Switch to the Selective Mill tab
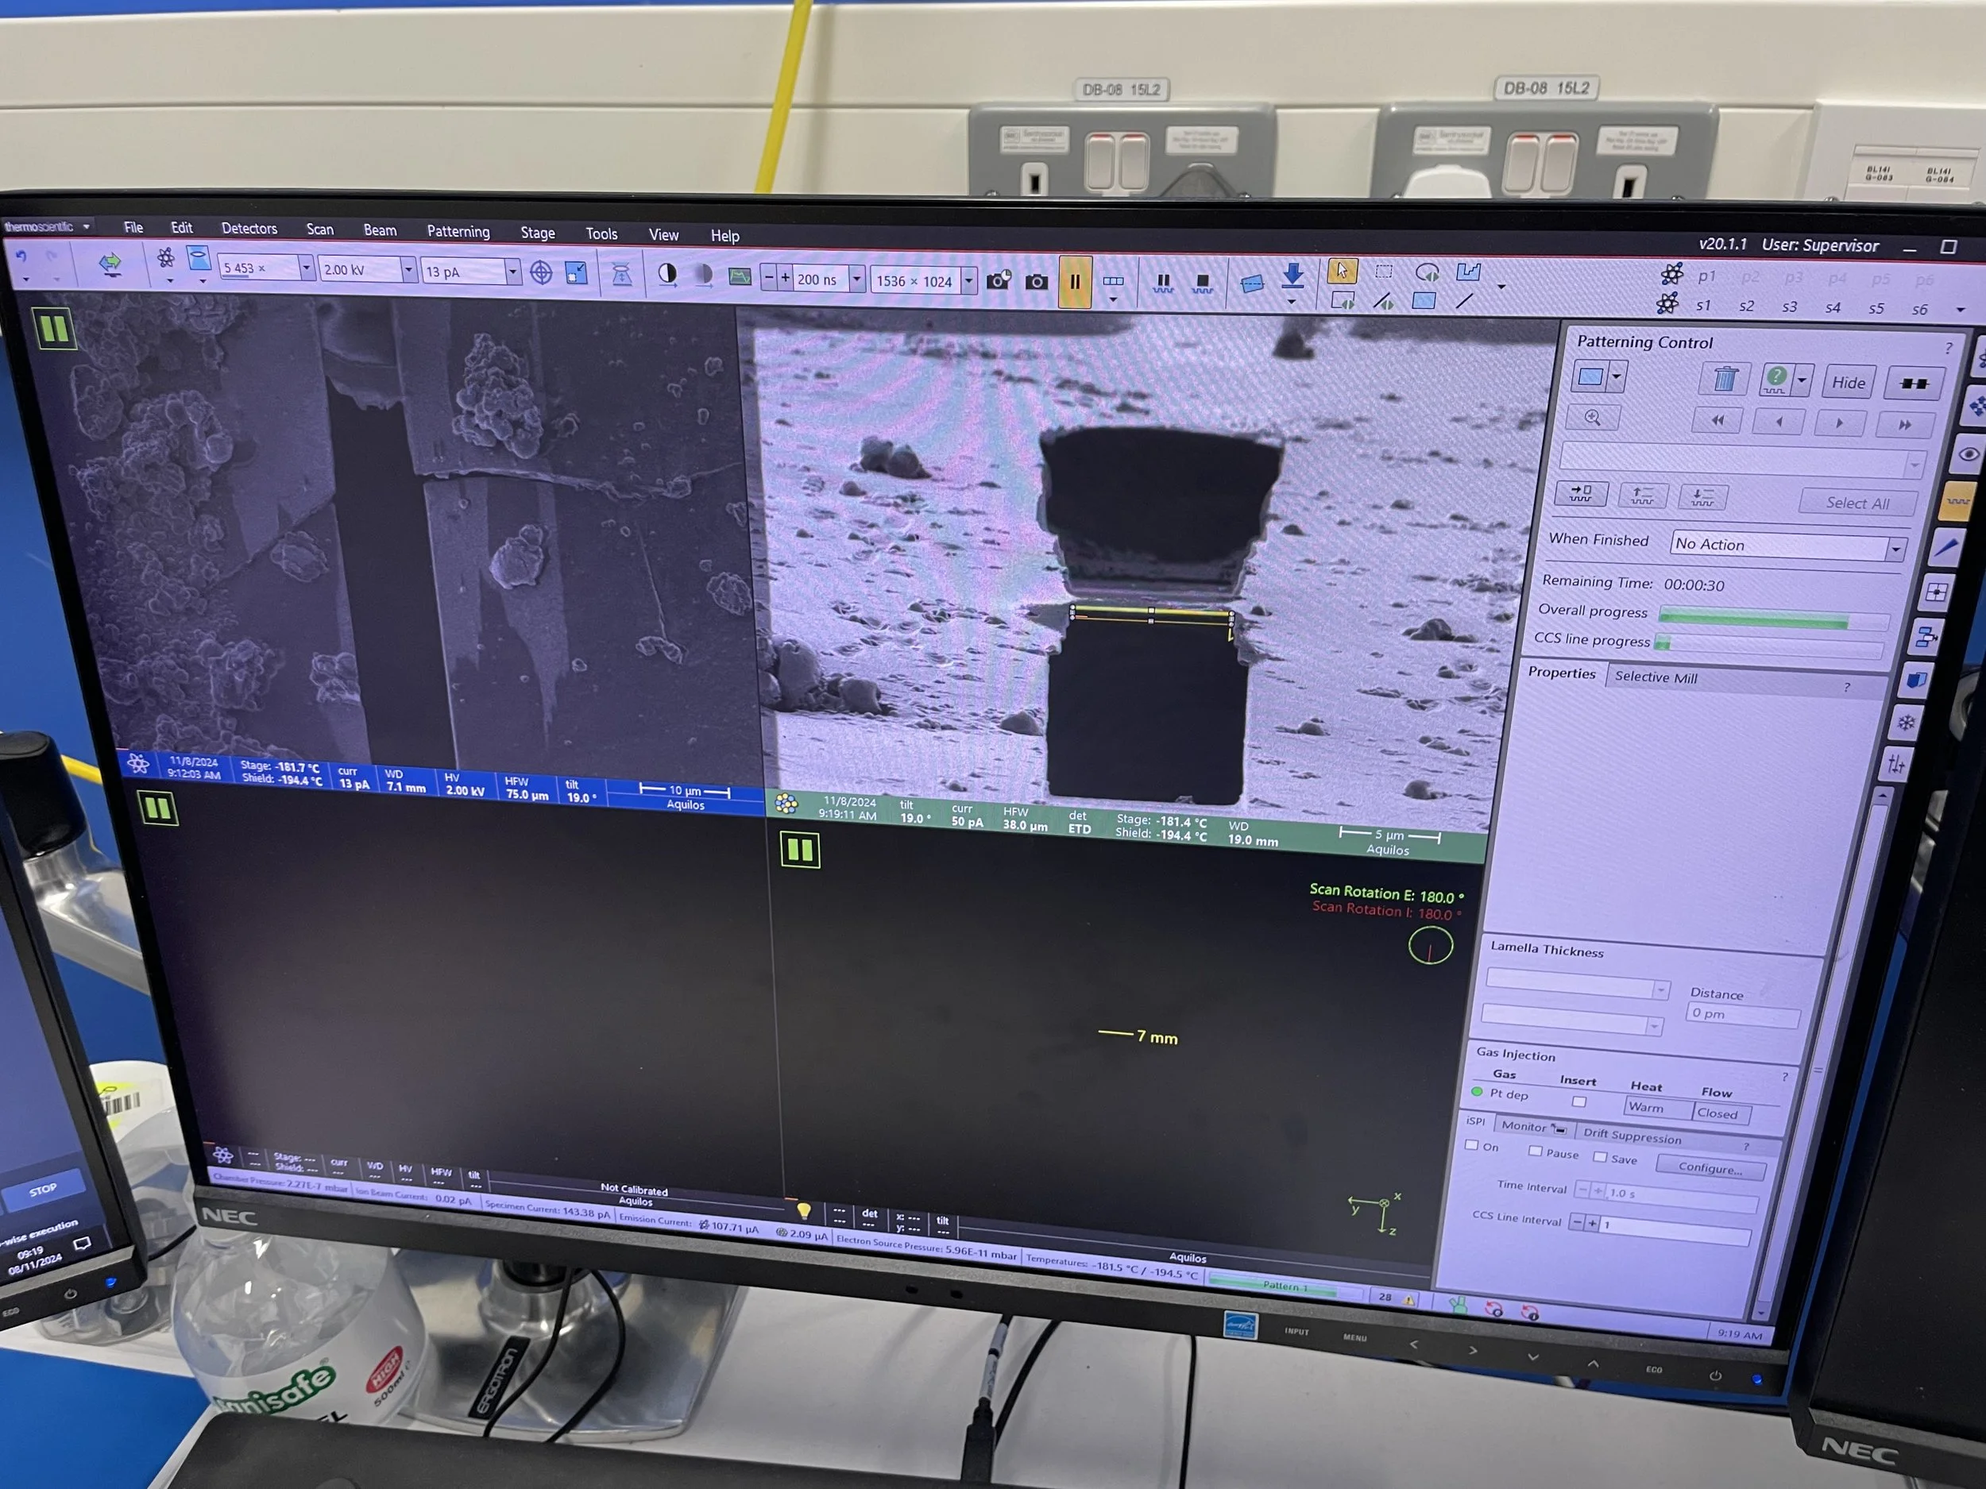 click(1655, 677)
